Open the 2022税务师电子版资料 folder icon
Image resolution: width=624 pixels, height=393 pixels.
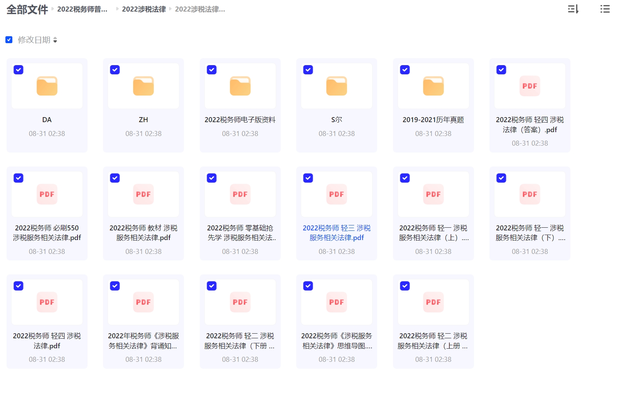click(240, 86)
